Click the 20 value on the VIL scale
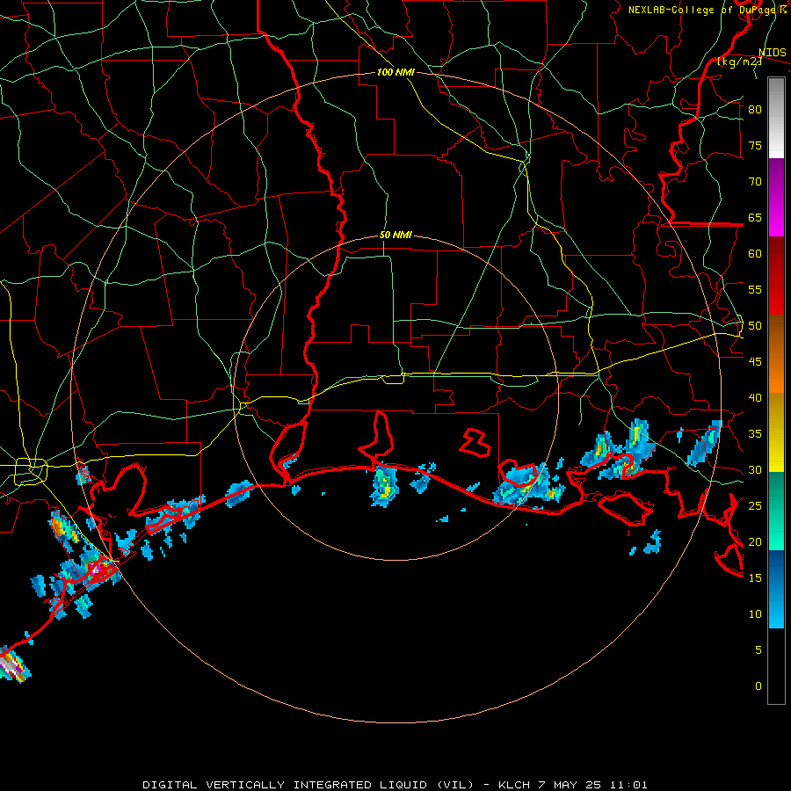Screen dimensions: 791x791 755,541
